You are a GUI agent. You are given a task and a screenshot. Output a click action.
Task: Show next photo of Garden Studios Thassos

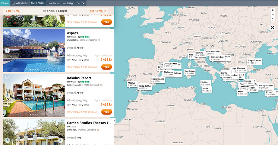[60, 140]
